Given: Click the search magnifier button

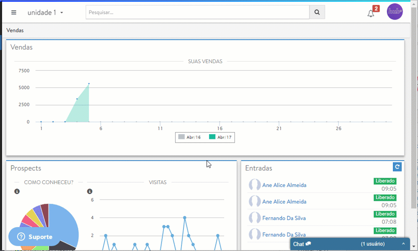Looking at the screenshot, I should (317, 13).
